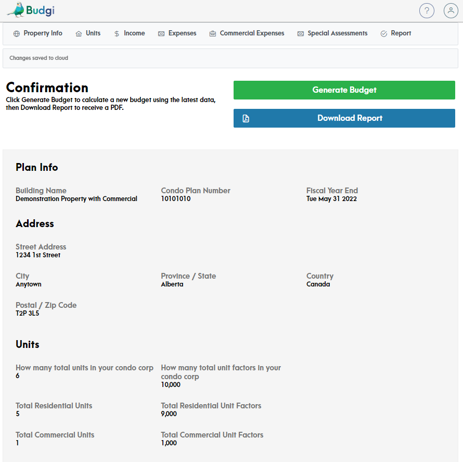This screenshot has width=463, height=462.
Task: Click the 'Total Commercial Unit Factors' label
Action: (212, 435)
